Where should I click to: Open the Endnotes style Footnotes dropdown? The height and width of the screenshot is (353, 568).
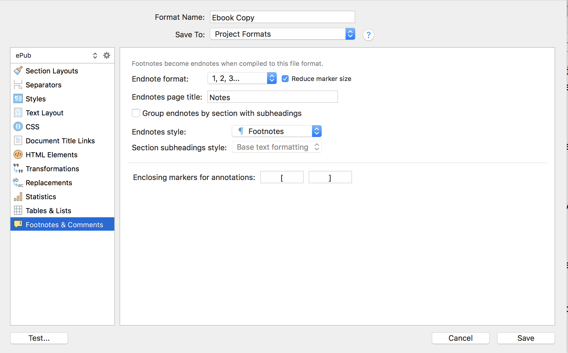pyautogui.click(x=277, y=131)
